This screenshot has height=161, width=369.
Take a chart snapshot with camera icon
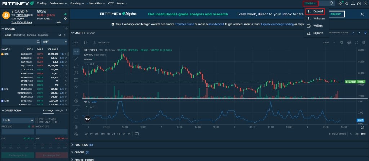[x=364, y=42]
